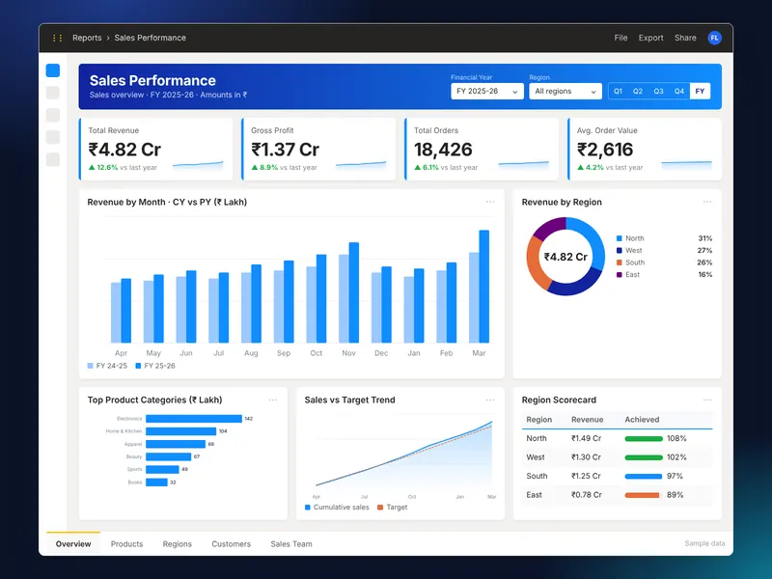
Task: Switch to the Products tab
Action: [126, 544]
